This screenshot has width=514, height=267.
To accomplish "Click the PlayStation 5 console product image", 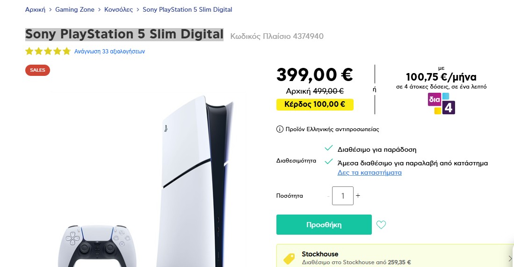I will (195, 181).
